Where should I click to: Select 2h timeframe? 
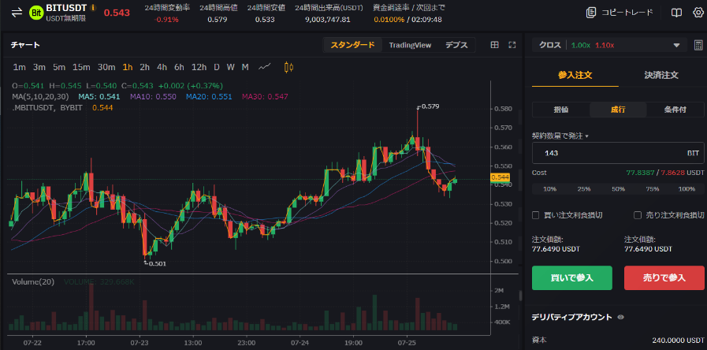click(x=145, y=67)
